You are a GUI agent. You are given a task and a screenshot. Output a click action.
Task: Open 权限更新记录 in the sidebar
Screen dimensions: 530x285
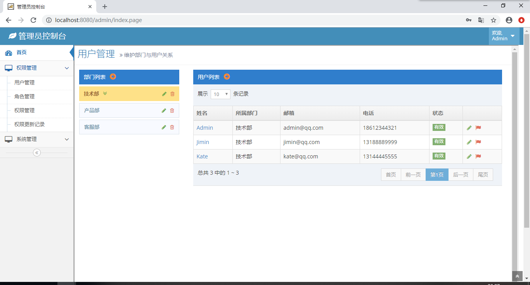point(29,124)
